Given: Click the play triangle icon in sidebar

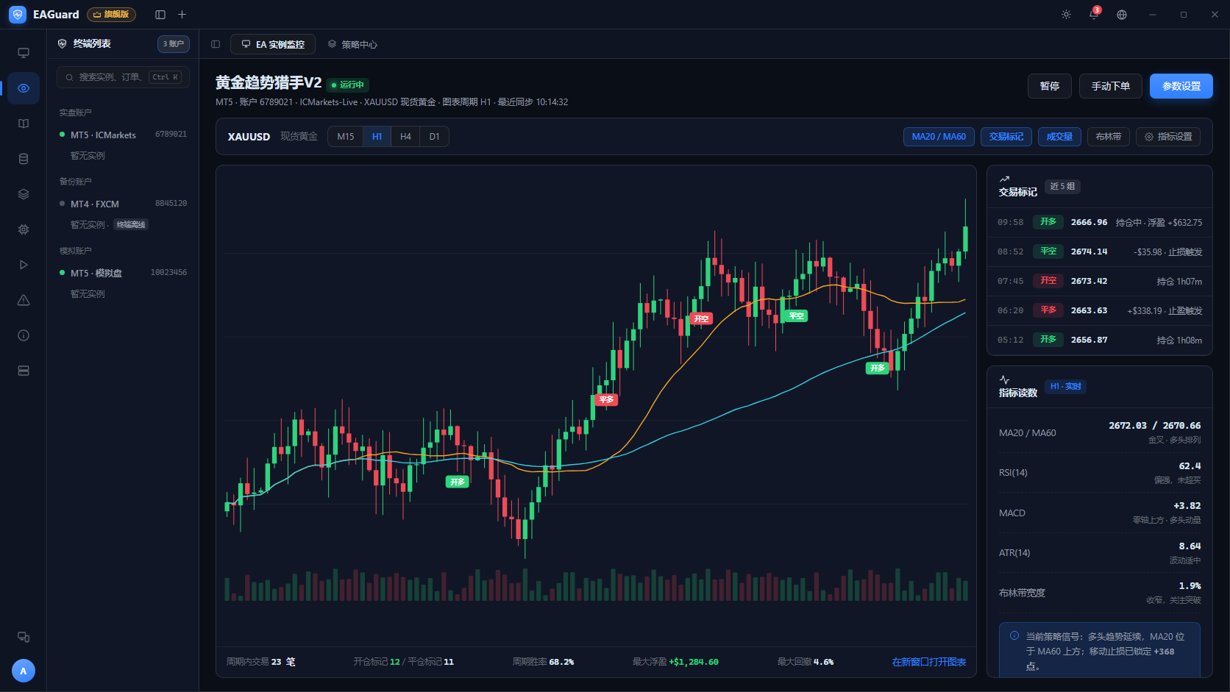Looking at the screenshot, I should [x=24, y=265].
